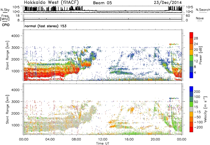The width and height of the screenshot is (210, 145).
Task: Click the 200 label on the velocity colorbar
Action: (197, 92)
